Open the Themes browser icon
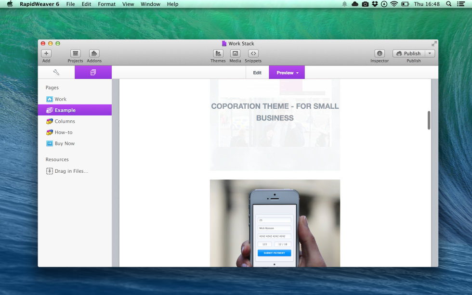The height and width of the screenshot is (295, 472). (218, 53)
